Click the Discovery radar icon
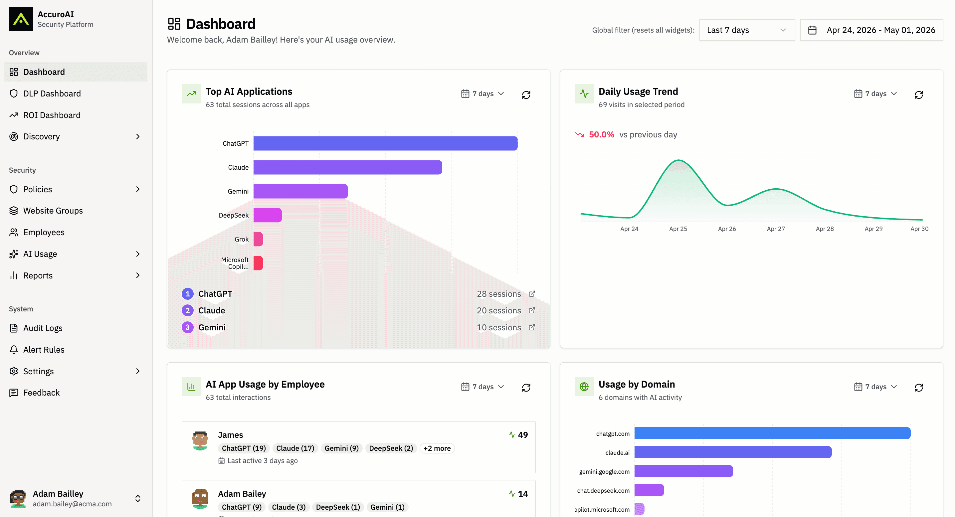 point(14,136)
